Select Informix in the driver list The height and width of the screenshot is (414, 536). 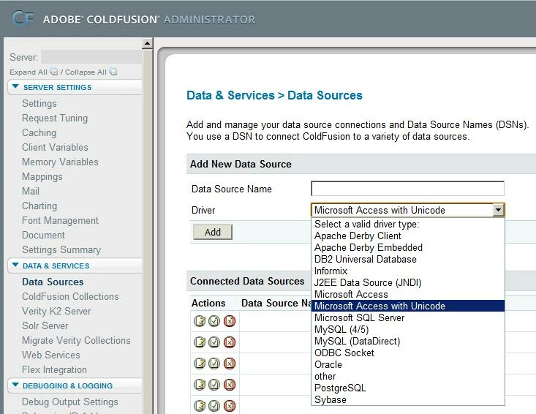[408, 271]
